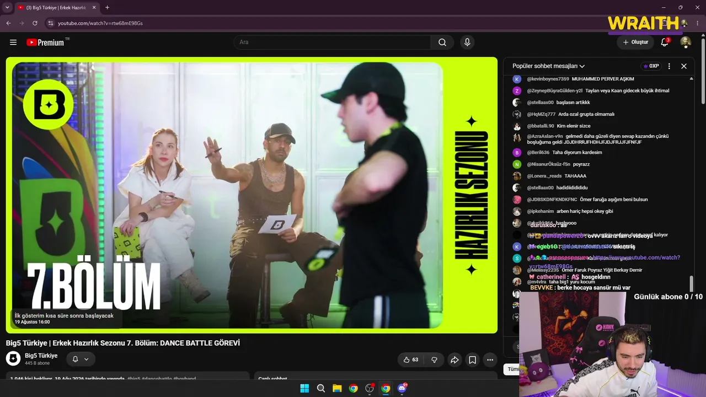
Task: Open the Windows Start menu
Action: [x=304, y=388]
